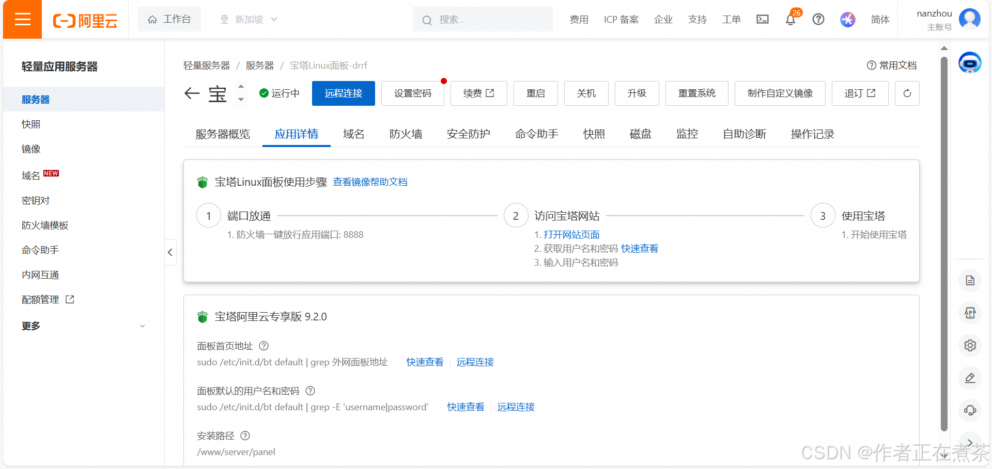This screenshot has width=992, height=469.
Task: Select 快照 in the left sidebar
Action: 84,124
